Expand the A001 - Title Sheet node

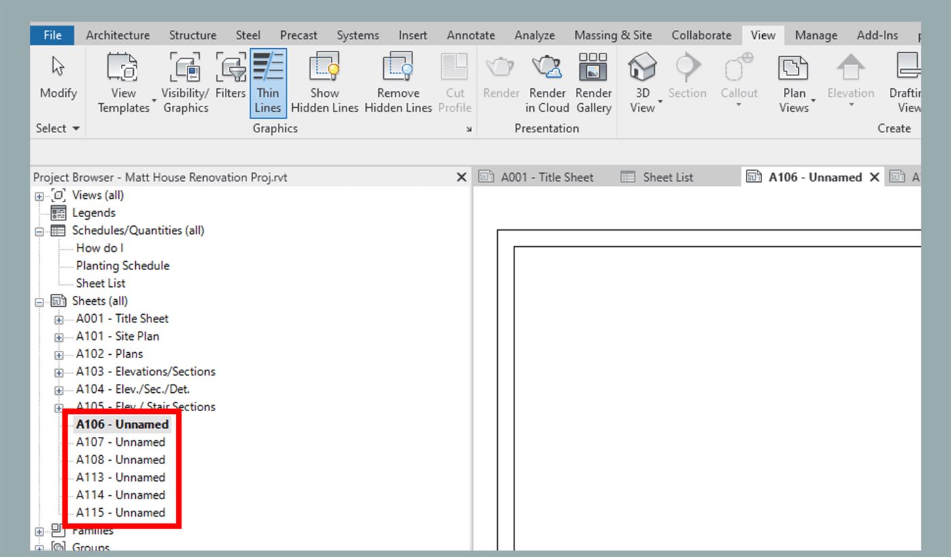[59, 320]
